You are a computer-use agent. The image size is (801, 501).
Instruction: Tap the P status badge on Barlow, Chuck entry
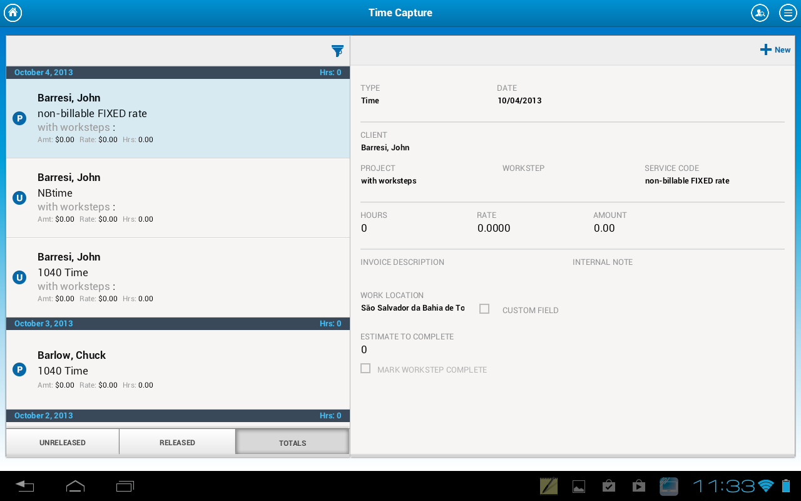pyautogui.click(x=19, y=369)
